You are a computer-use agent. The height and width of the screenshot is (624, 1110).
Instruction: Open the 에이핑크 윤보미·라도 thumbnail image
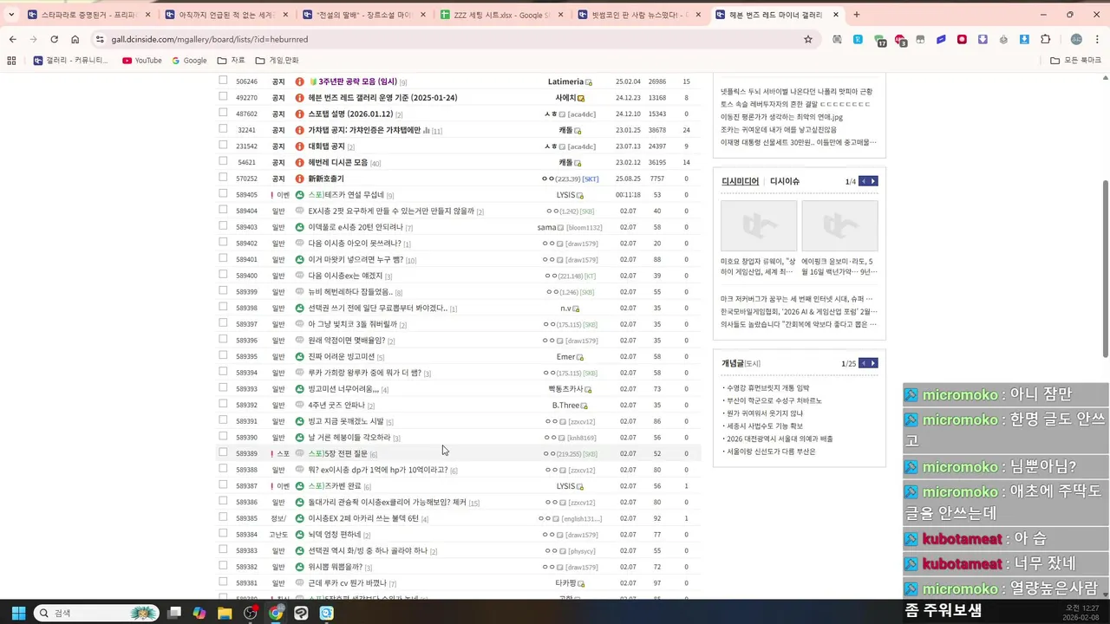pos(839,226)
